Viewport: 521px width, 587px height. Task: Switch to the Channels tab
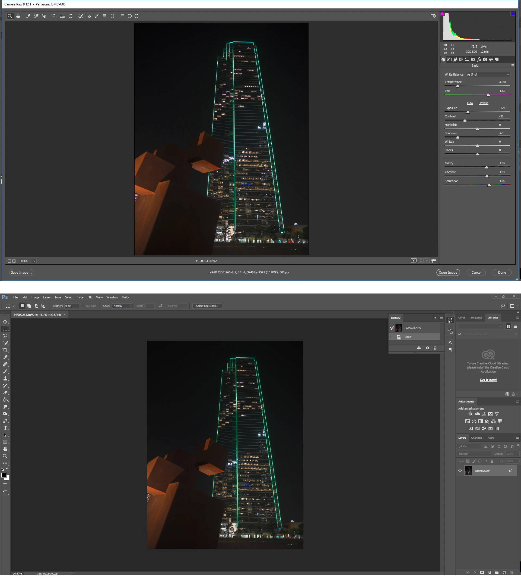pyautogui.click(x=476, y=438)
